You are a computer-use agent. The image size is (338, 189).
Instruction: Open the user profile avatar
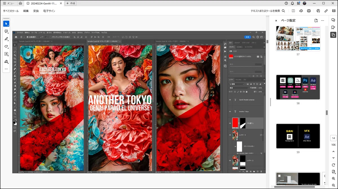304,3
